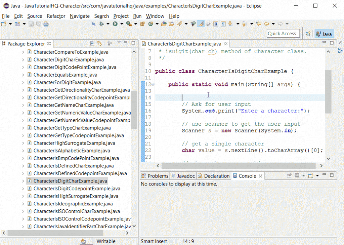Switch to the Problems tab
The image size is (344, 245).
(155, 176)
